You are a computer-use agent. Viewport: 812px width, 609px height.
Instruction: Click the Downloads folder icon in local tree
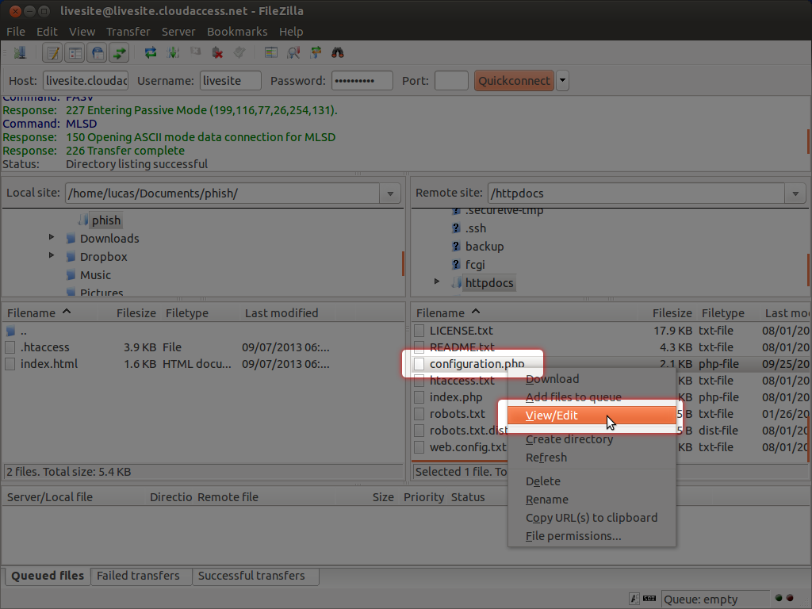tap(71, 239)
